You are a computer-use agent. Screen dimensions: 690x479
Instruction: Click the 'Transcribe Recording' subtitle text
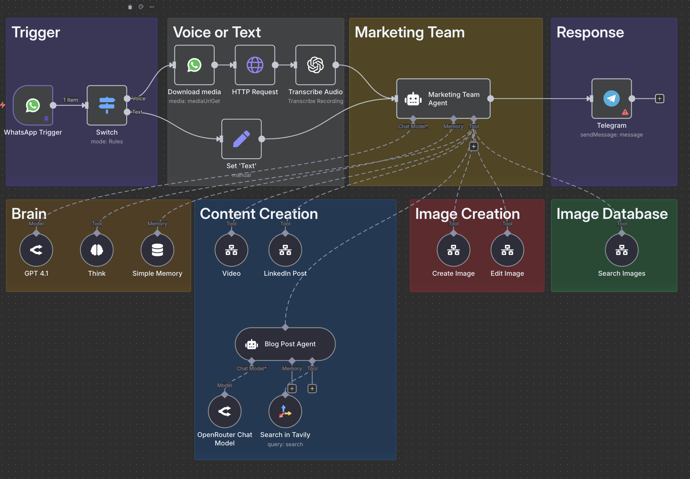[316, 101]
